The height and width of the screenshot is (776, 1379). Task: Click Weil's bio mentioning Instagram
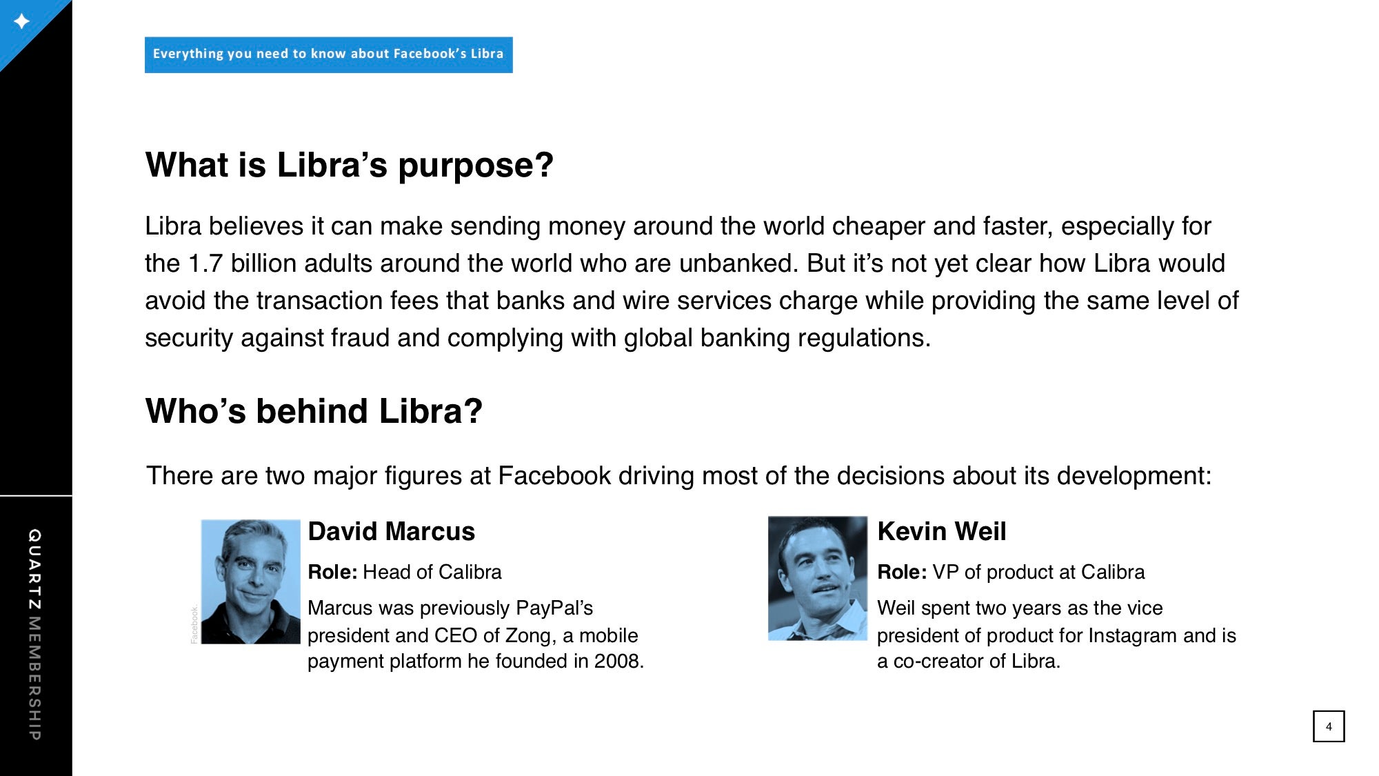pyautogui.click(x=1056, y=635)
